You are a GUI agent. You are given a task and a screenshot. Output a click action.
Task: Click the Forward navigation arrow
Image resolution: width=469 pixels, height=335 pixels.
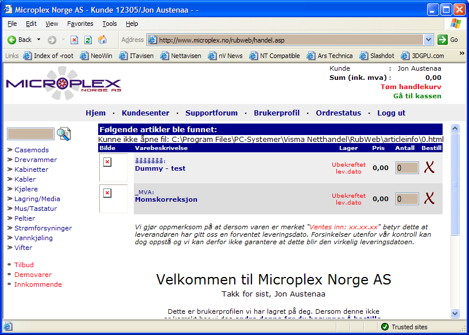(x=52, y=40)
